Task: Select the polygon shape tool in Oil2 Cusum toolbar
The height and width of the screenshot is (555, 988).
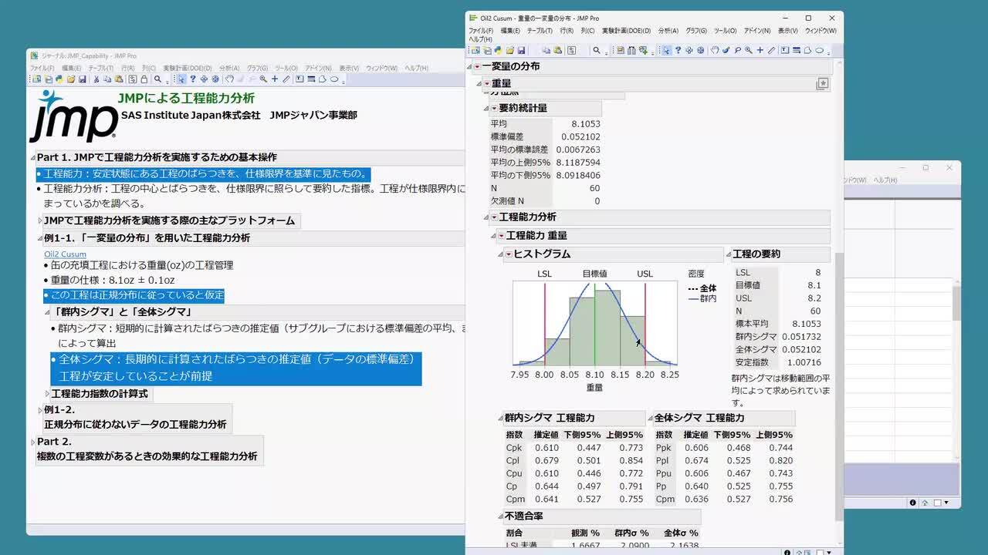Action: (x=807, y=50)
